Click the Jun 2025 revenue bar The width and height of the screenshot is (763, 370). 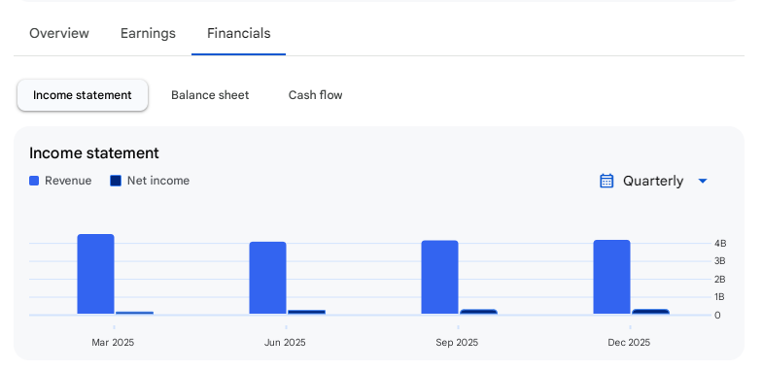click(267, 278)
